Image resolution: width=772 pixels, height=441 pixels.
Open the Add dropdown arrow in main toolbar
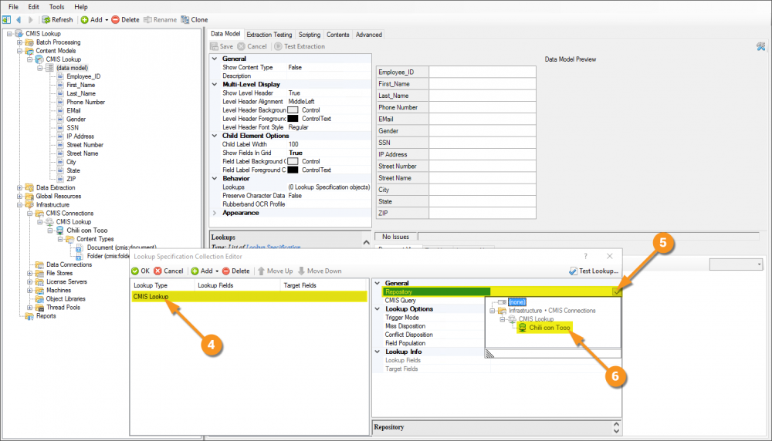click(x=107, y=20)
